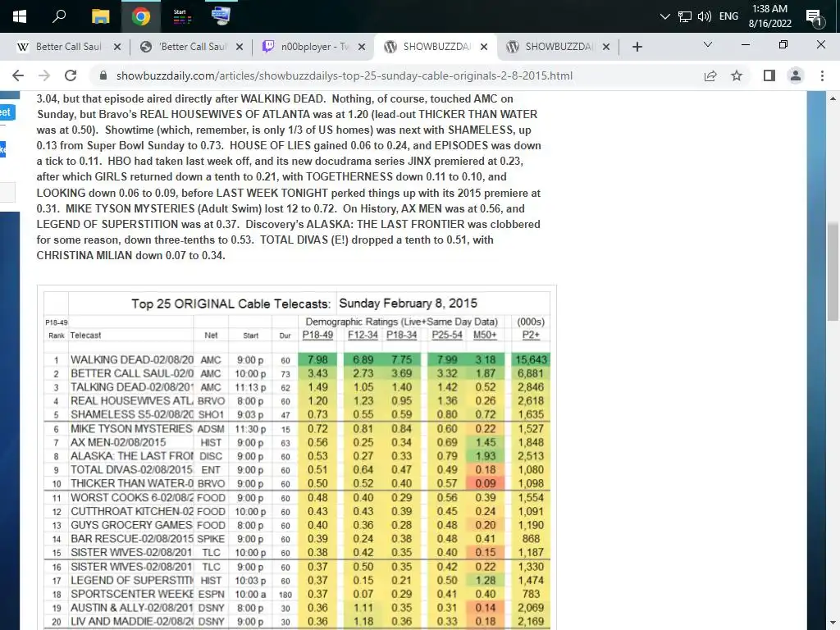This screenshot has height=630, width=840.
Task: Click 'LIV AND MADDIE-02/08/2' row
Action: click(297, 622)
